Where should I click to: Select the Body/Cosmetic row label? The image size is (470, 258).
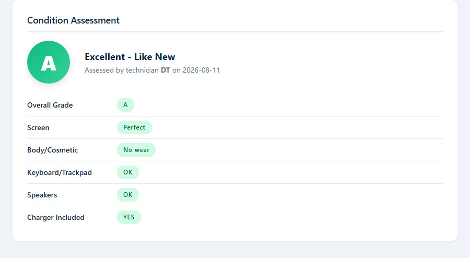click(x=52, y=150)
